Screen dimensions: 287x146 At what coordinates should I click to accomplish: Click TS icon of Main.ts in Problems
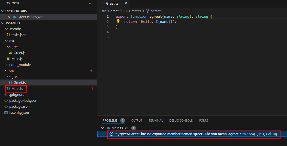[108, 128]
